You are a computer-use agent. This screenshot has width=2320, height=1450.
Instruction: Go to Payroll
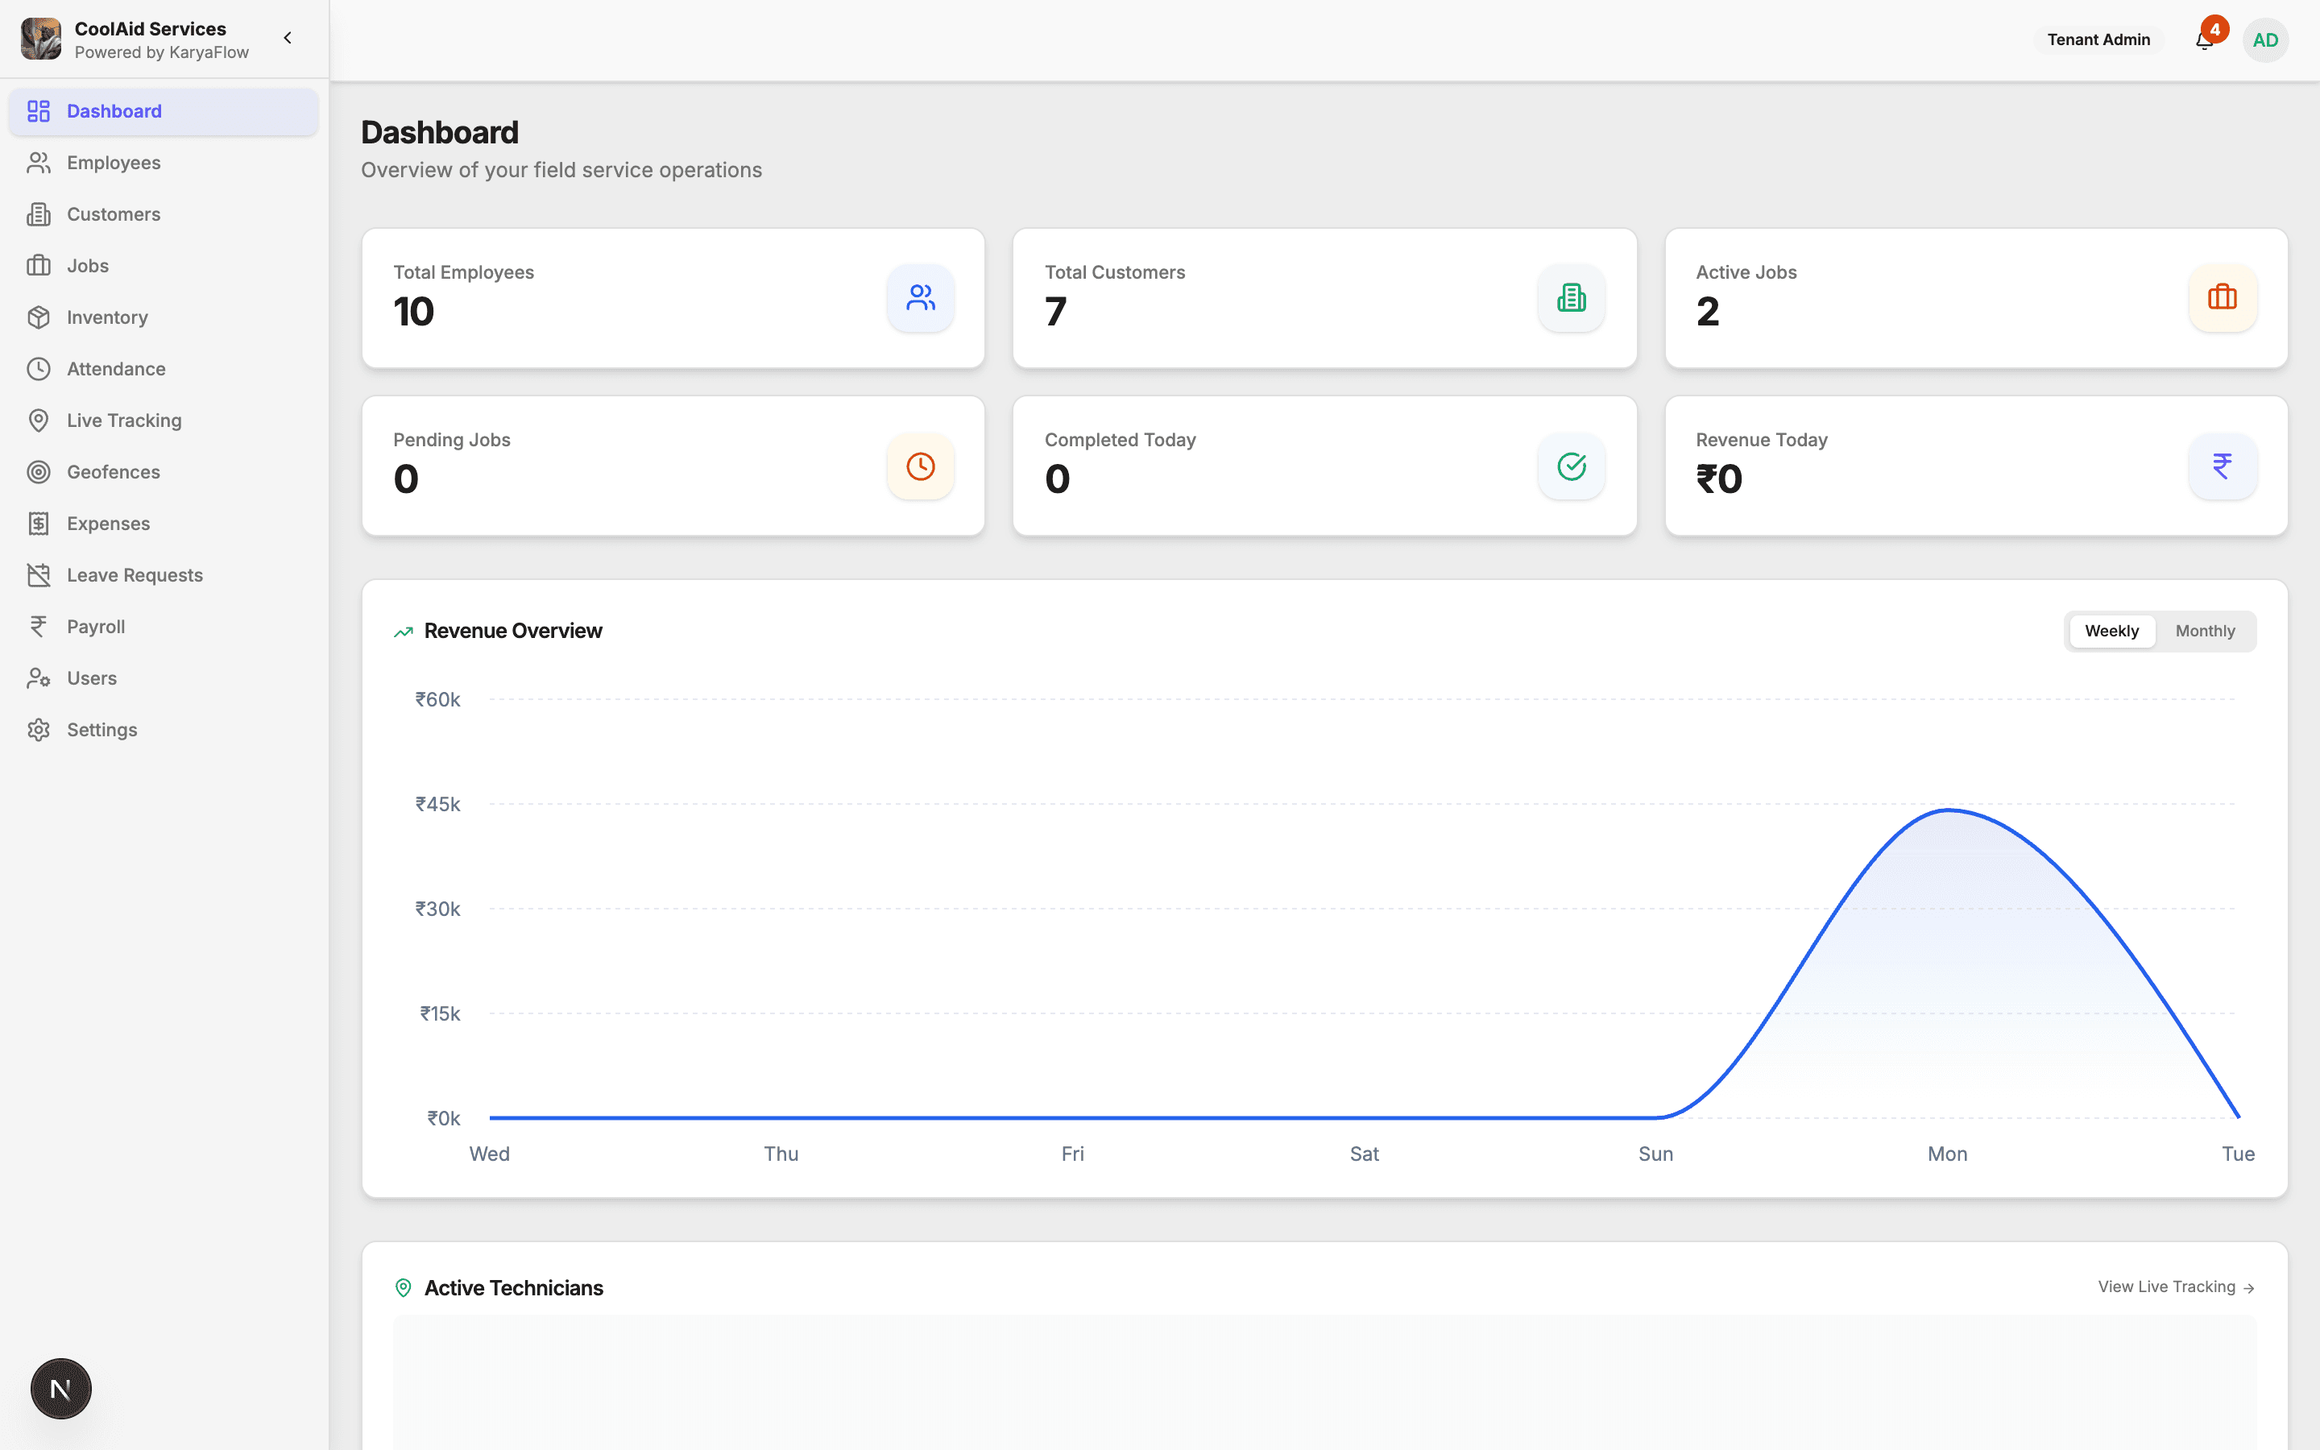click(x=164, y=626)
